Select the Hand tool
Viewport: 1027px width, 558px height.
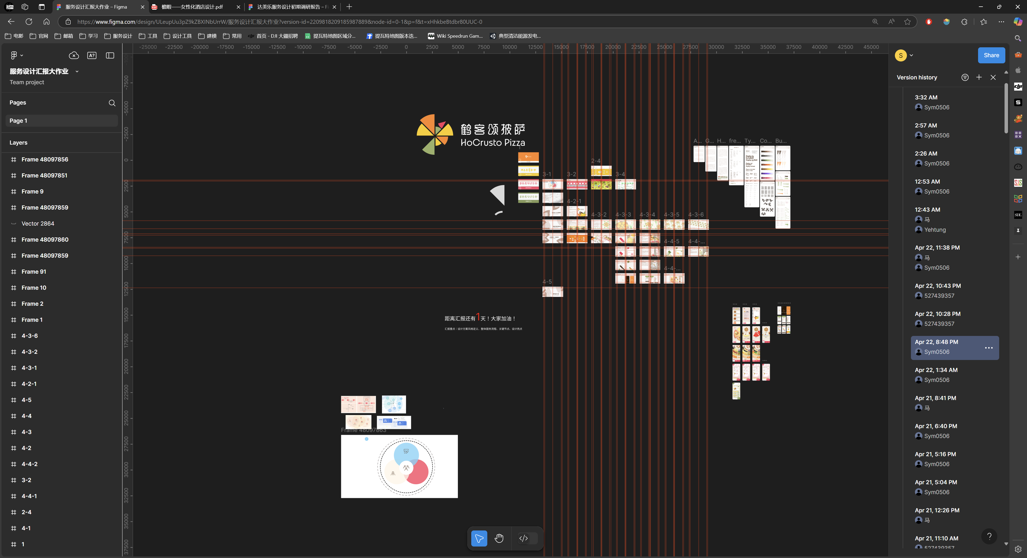click(499, 538)
